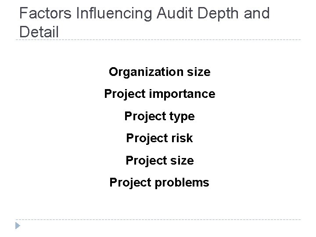Click the word 'Influencing' in the title
316x237 pixels.
tap(114, 14)
